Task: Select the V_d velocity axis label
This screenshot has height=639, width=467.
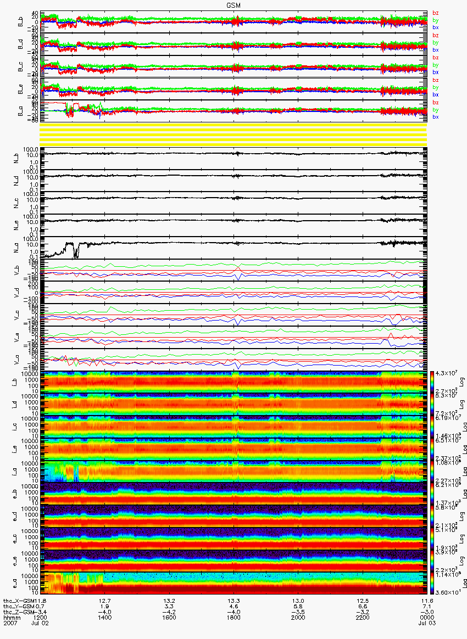Action: (x=16, y=292)
